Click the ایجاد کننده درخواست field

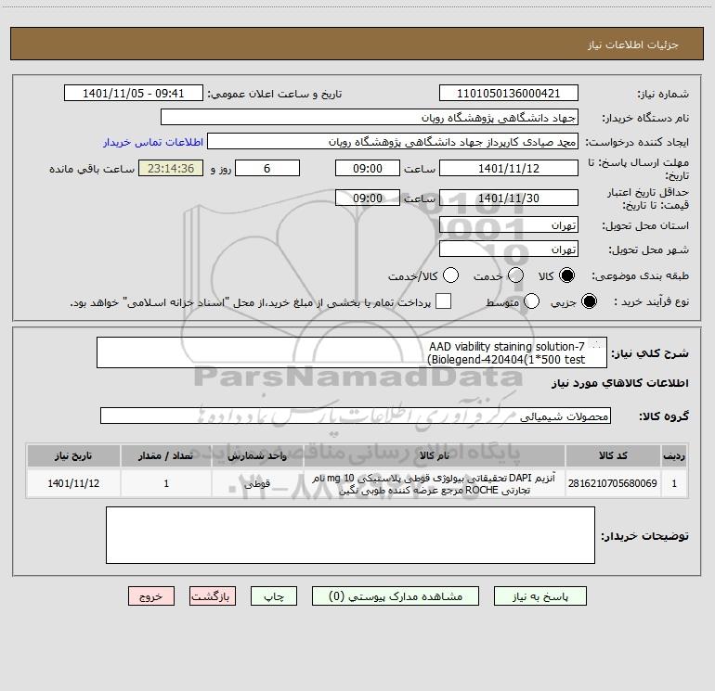click(393, 142)
